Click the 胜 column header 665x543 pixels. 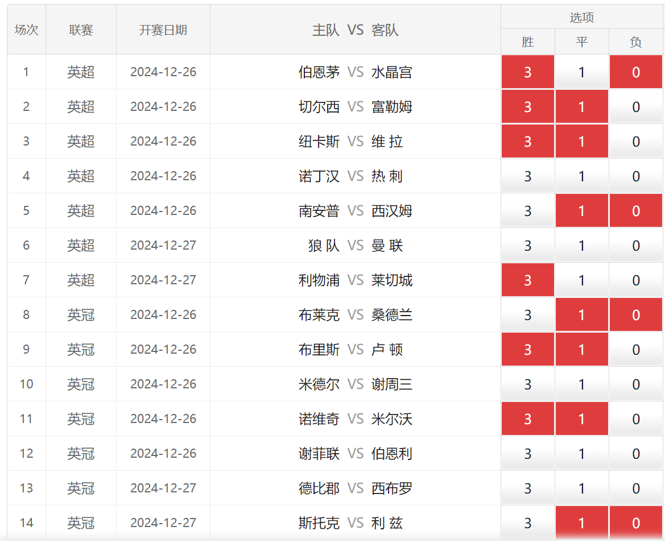click(x=527, y=42)
